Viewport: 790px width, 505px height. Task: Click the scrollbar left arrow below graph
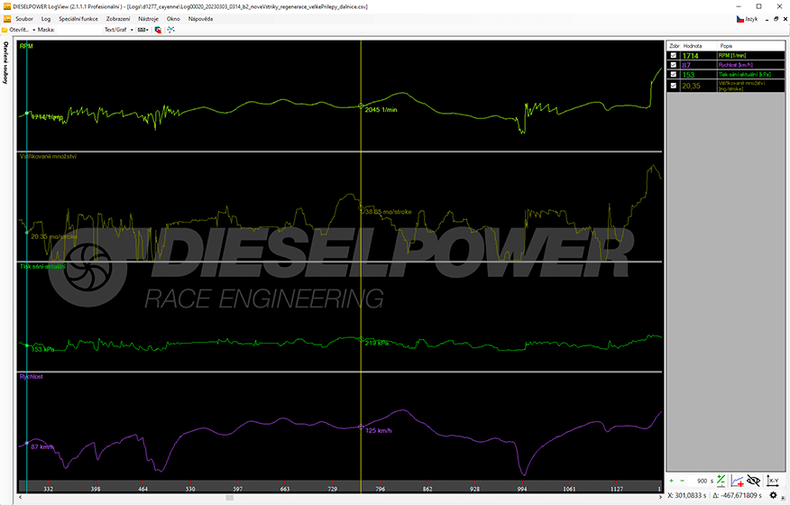21,498
